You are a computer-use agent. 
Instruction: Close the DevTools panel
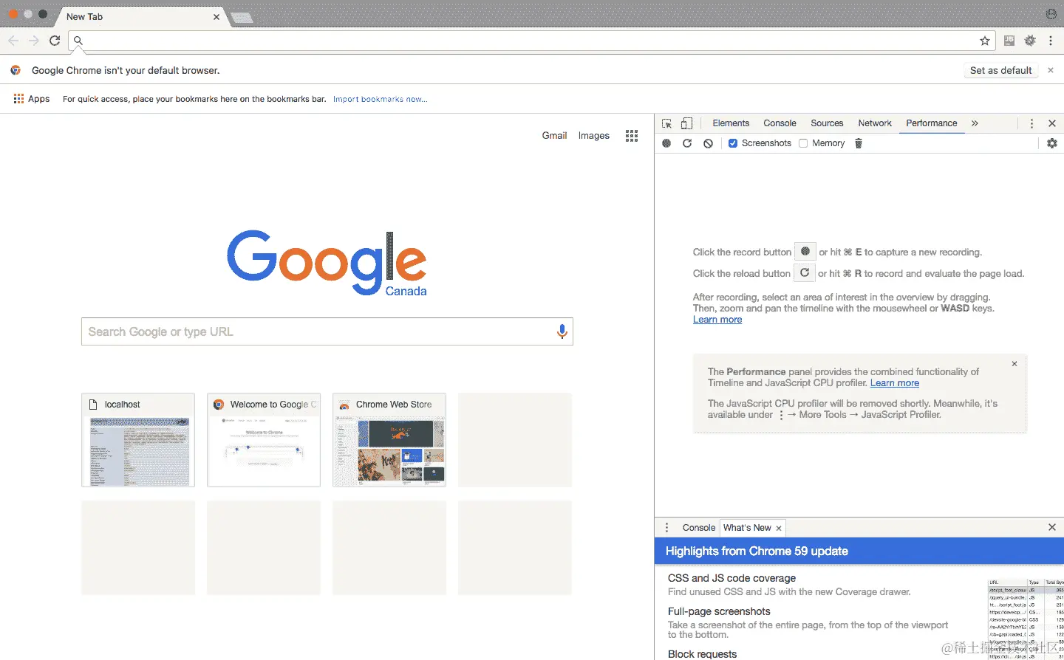(x=1052, y=123)
